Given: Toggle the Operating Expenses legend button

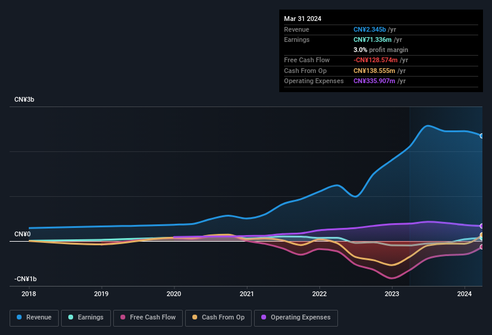Looking at the screenshot, I should (296, 318).
